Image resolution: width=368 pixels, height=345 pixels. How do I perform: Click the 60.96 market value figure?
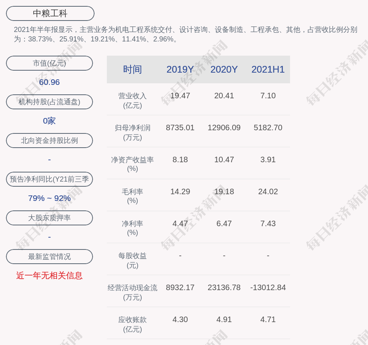tap(49, 82)
